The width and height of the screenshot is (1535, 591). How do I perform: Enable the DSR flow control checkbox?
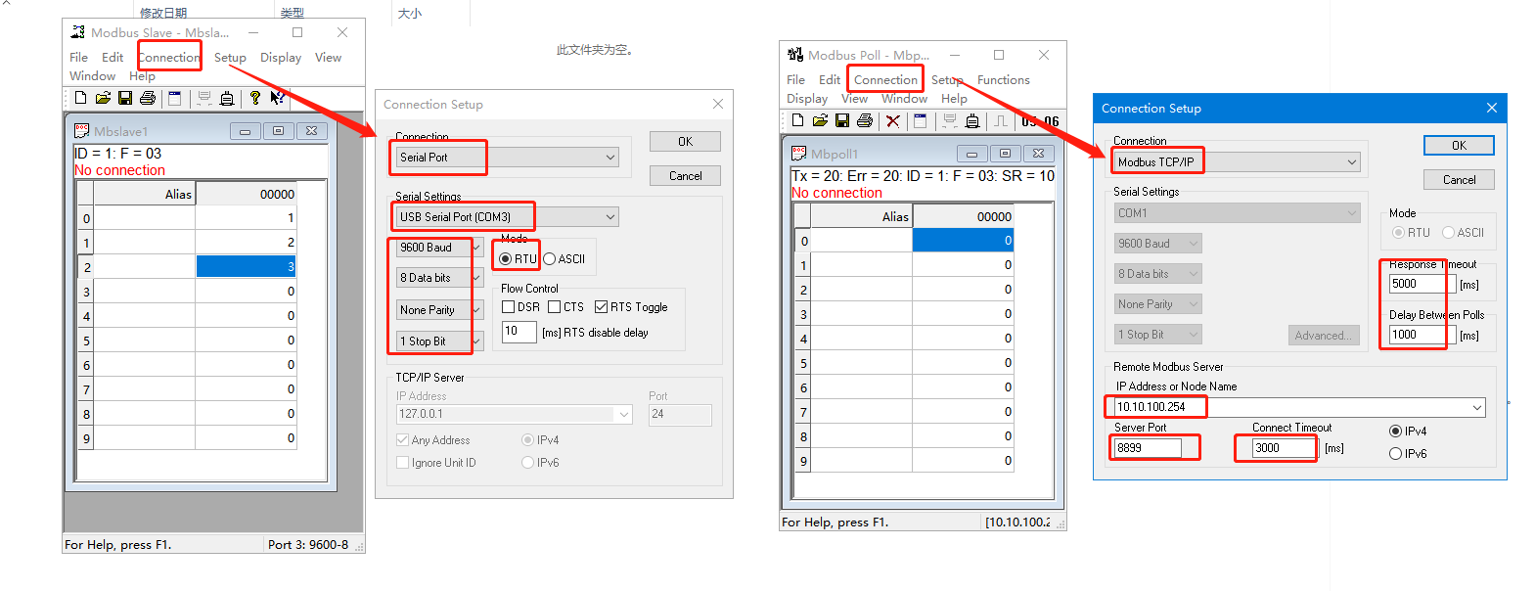click(x=509, y=307)
